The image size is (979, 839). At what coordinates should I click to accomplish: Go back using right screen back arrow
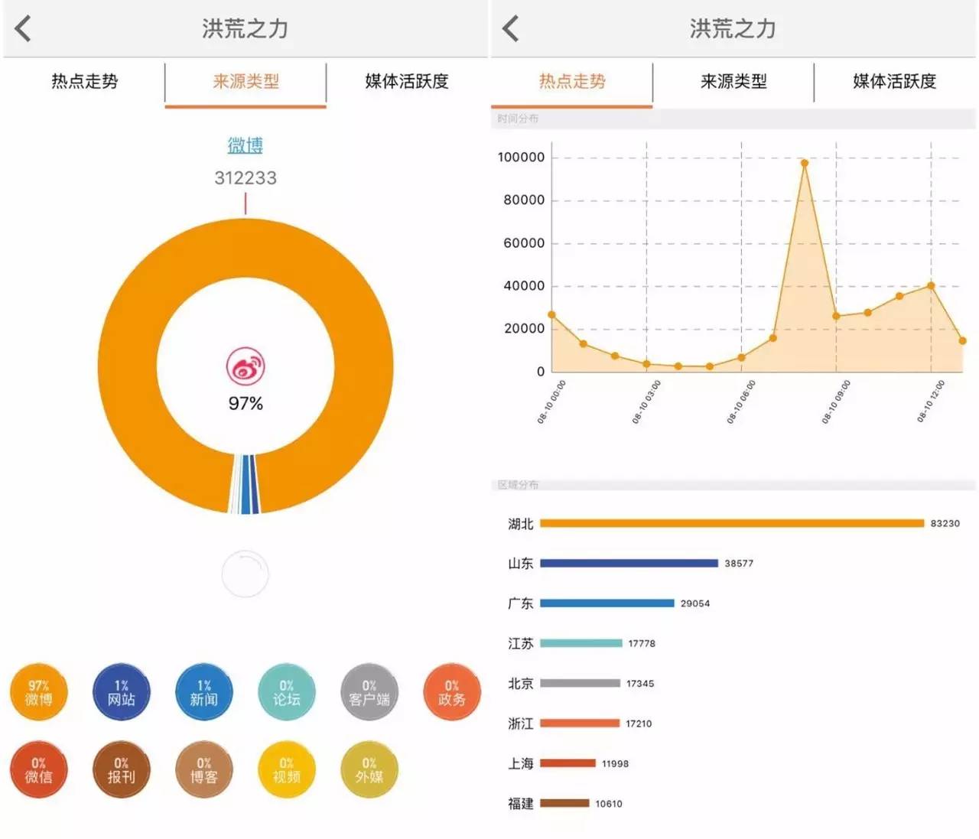[x=510, y=29]
